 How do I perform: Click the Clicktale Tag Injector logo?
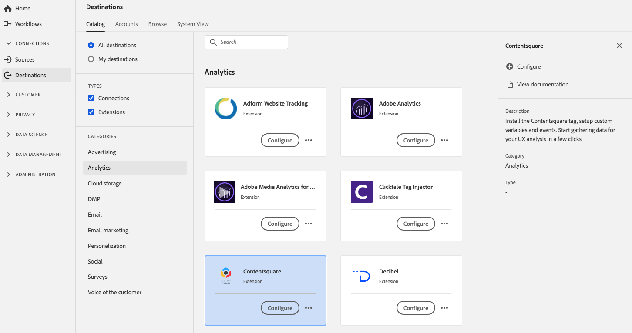click(361, 192)
